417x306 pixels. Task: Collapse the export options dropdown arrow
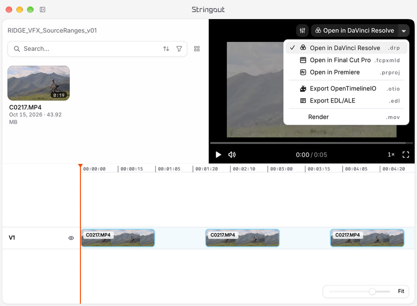(404, 31)
